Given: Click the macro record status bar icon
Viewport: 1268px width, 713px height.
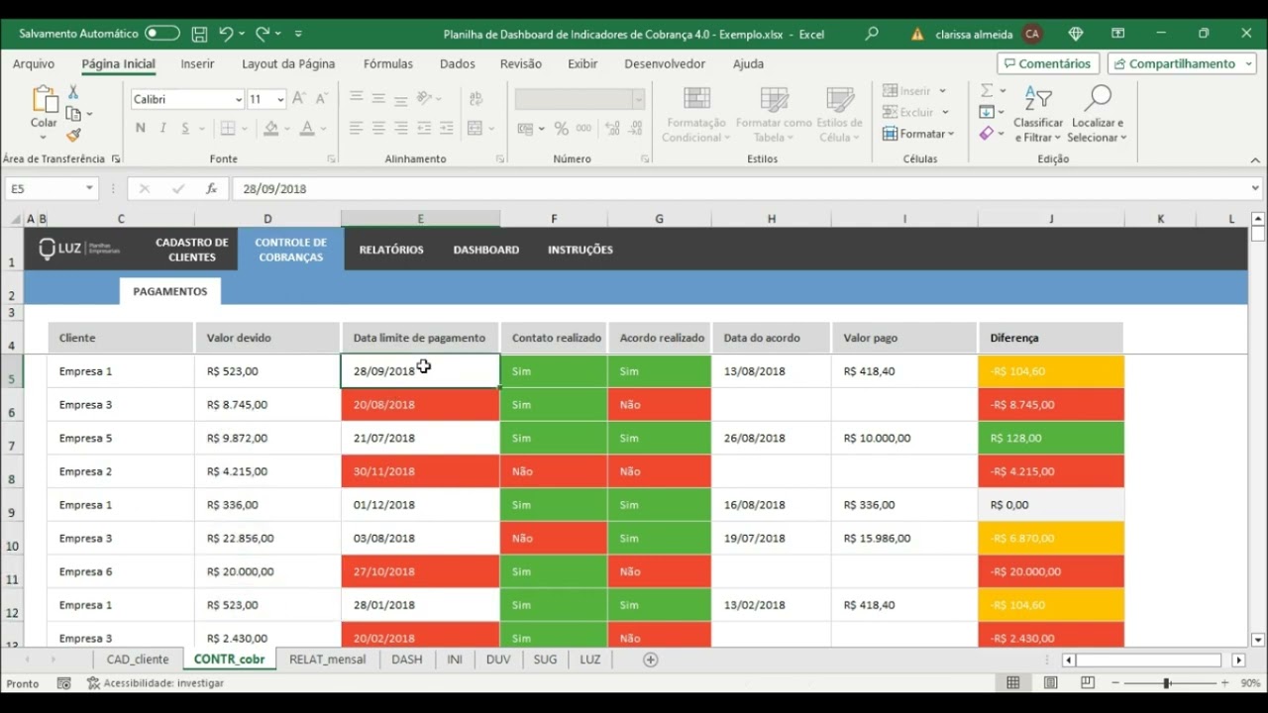Looking at the screenshot, I should pos(64,683).
